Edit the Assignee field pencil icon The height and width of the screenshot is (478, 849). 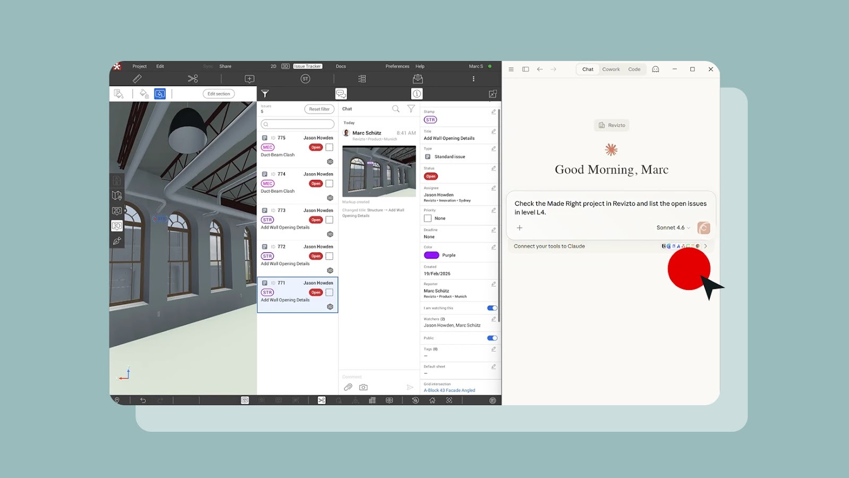pos(493,188)
